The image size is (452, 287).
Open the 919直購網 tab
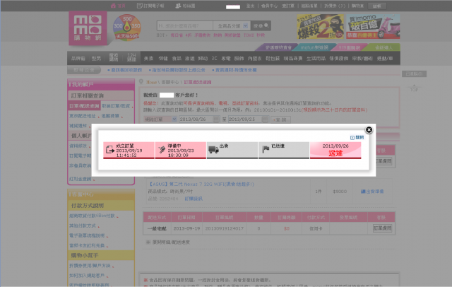coord(349,47)
